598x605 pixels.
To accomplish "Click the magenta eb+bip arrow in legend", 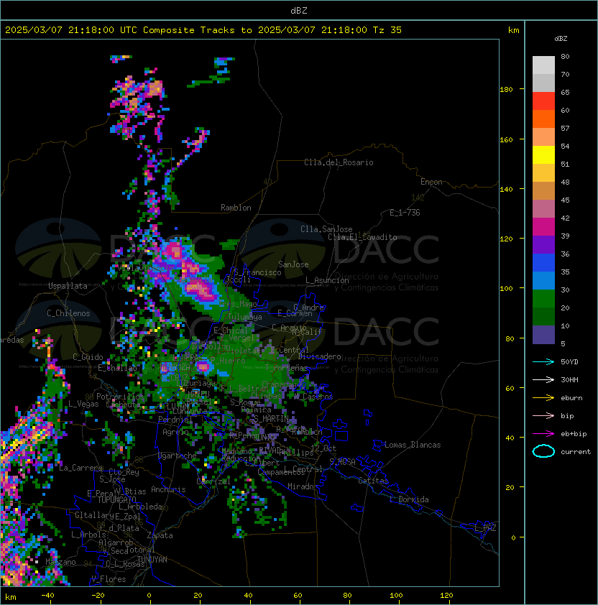I will coord(543,434).
